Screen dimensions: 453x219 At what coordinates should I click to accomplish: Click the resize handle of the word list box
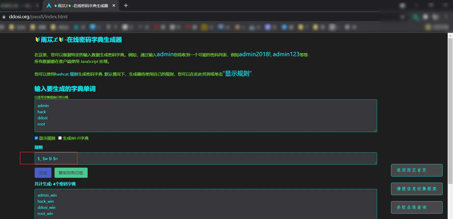pos(375,130)
